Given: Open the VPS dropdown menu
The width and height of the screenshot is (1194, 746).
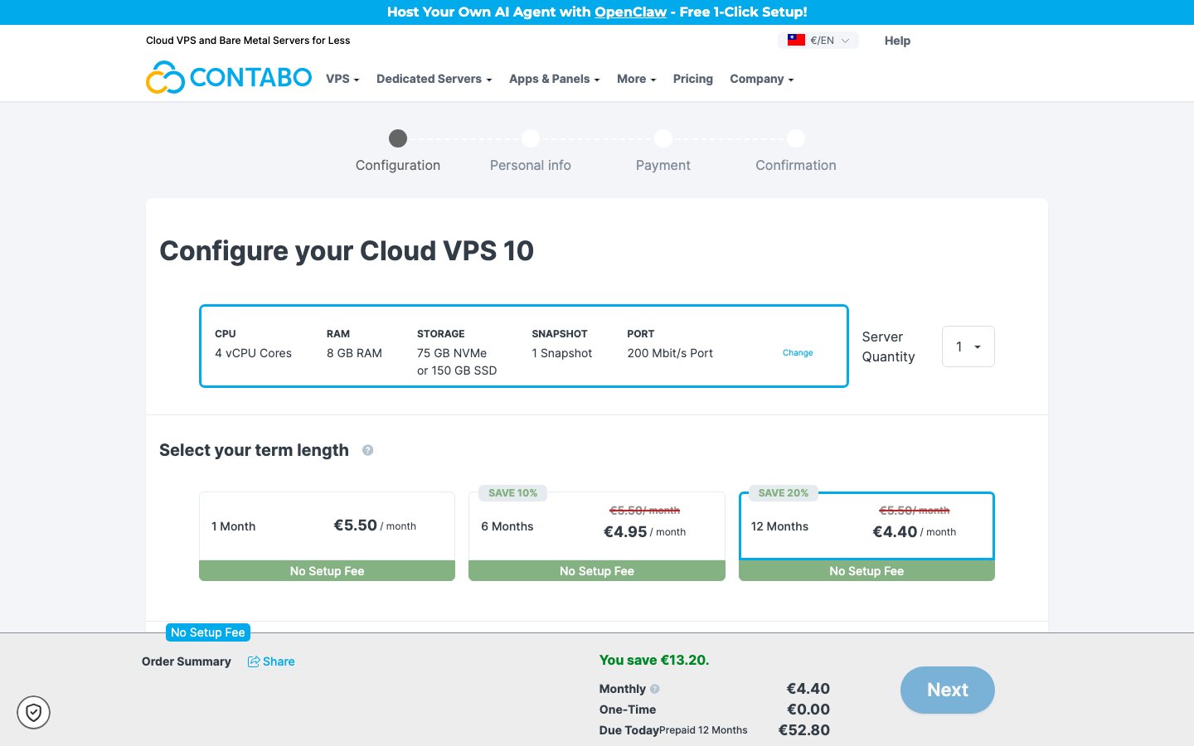Looking at the screenshot, I should tap(342, 79).
